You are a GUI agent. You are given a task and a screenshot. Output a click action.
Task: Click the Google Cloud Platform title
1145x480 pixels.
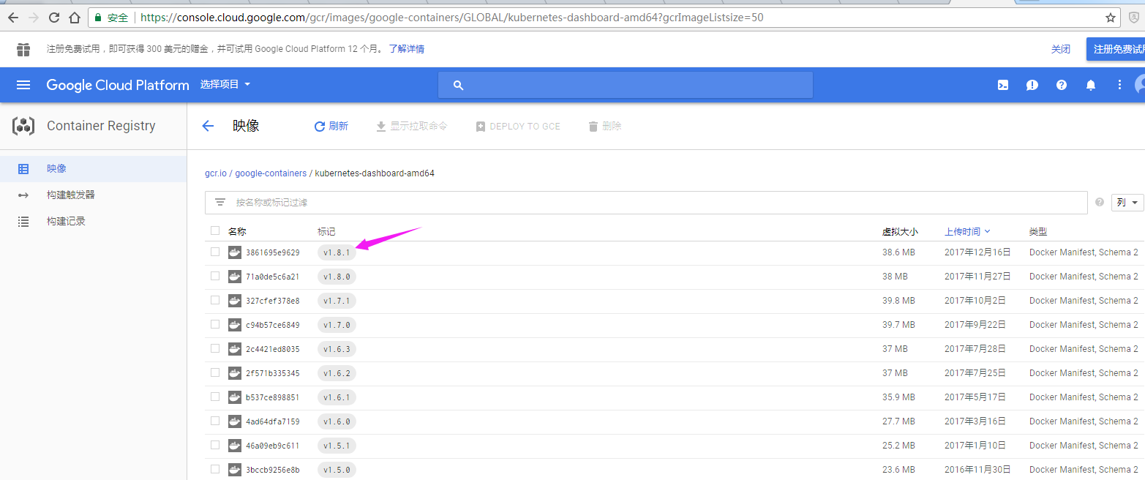point(118,85)
